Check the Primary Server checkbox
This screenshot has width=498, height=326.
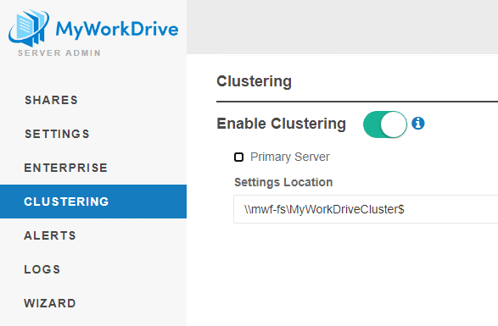click(239, 157)
